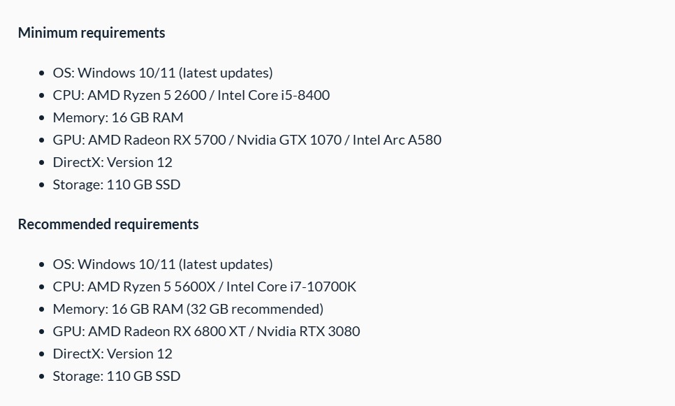The width and height of the screenshot is (675, 406).
Task: Click the minimum "Memory: 16 GB RAM" line
Action: pyautogui.click(x=118, y=117)
